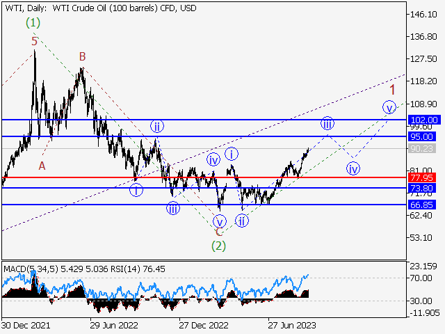Click the projected circled 'iv' label under the forecast dip
This screenshot has width=445, height=334.
pyautogui.click(x=353, y=168)
